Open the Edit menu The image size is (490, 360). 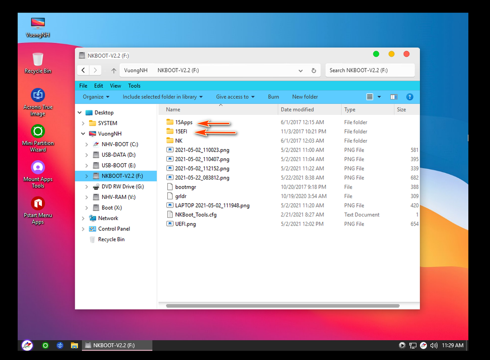99,85
